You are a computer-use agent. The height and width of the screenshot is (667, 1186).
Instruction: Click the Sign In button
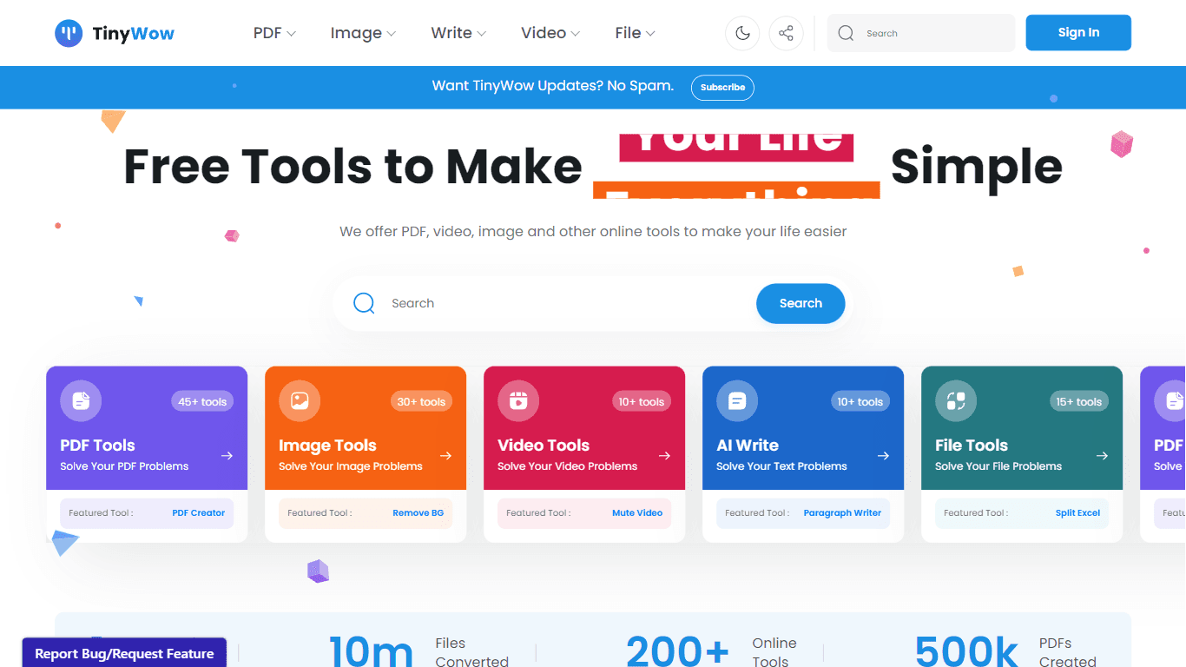pyautogui.click(x=1078, y=32)
